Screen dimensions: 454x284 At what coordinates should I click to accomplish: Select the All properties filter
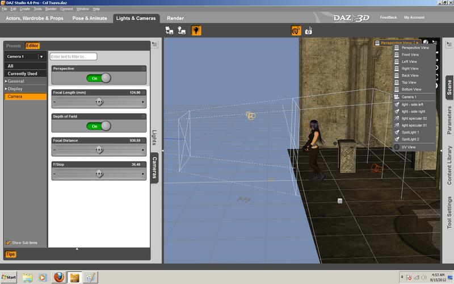pos(26,66)
